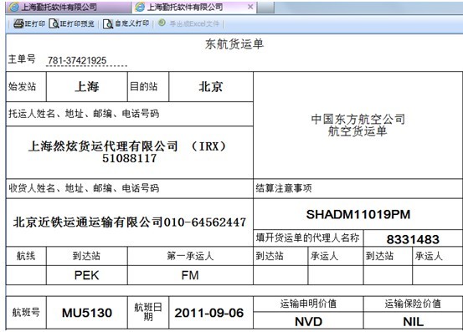463x332 pixels.
Task: Click the IE打印 printer icon
Action: point(18,23)
